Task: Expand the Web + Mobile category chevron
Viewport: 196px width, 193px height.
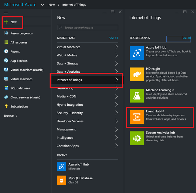Action: (x=116, y=55)
